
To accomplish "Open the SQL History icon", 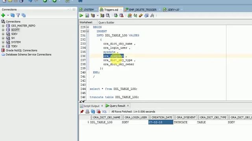I will coord(146,16).
